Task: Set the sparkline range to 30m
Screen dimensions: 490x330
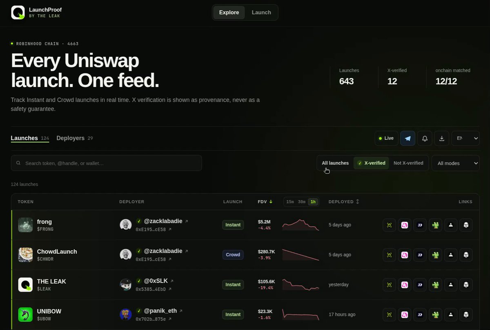Action: pyautogui.click(x=301, y=202)
